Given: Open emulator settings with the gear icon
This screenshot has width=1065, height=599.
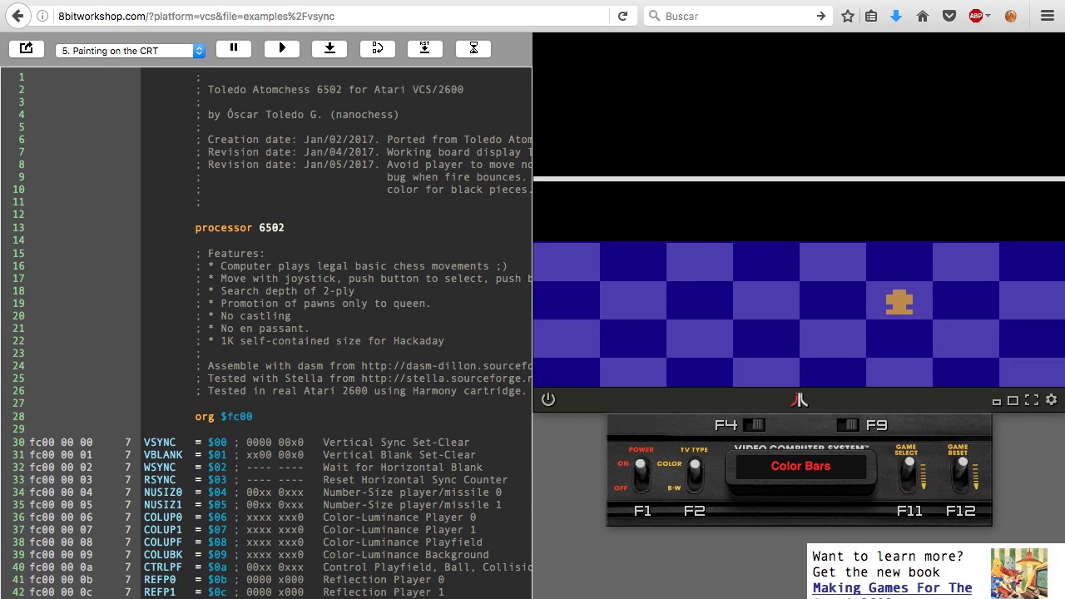Looking at the screenshot, I should 1051,399.
